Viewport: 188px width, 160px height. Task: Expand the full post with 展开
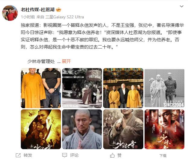pos(66,61)
